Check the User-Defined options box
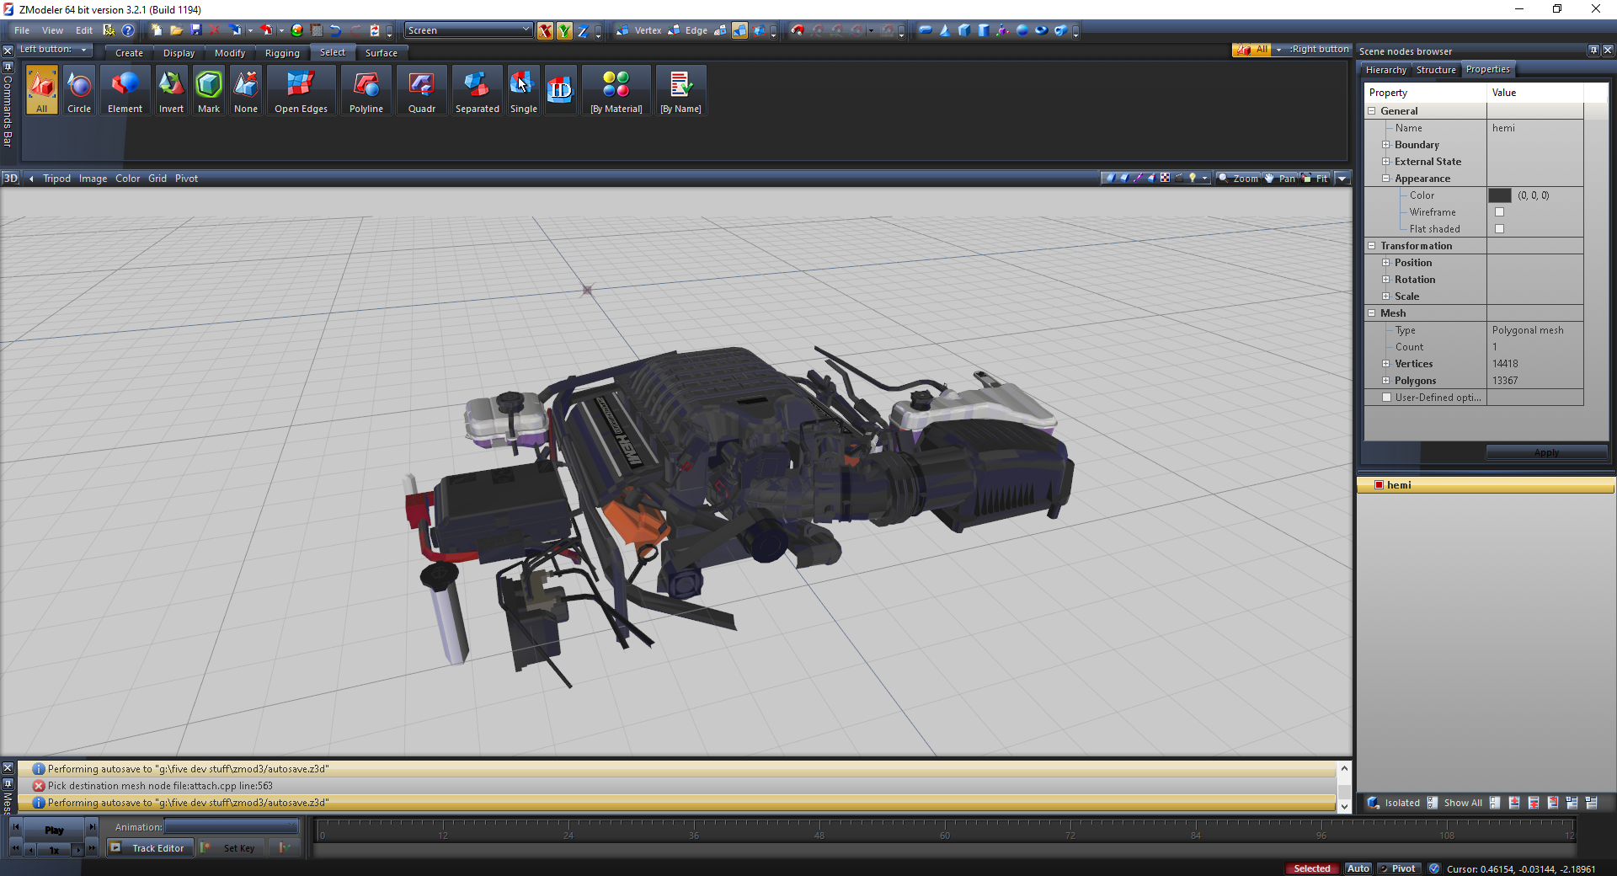The height and width of the screenshot is (876, 1617). [x=1386, y=398]
